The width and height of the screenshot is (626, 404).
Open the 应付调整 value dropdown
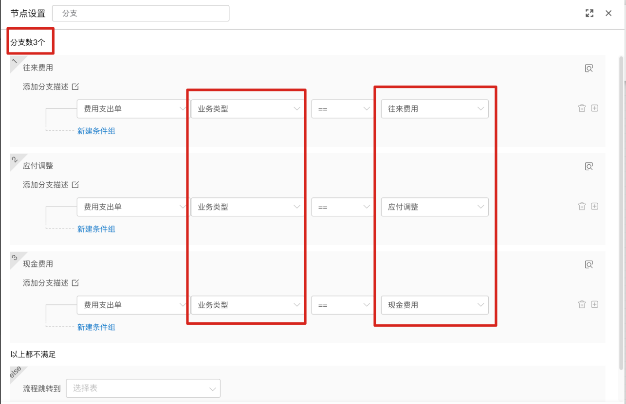pyautogui.click(x=434, y=207)
